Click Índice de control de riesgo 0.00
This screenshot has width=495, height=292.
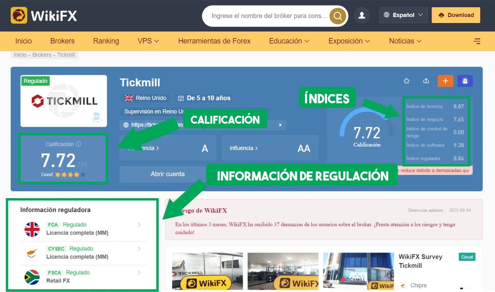point(435,132)
